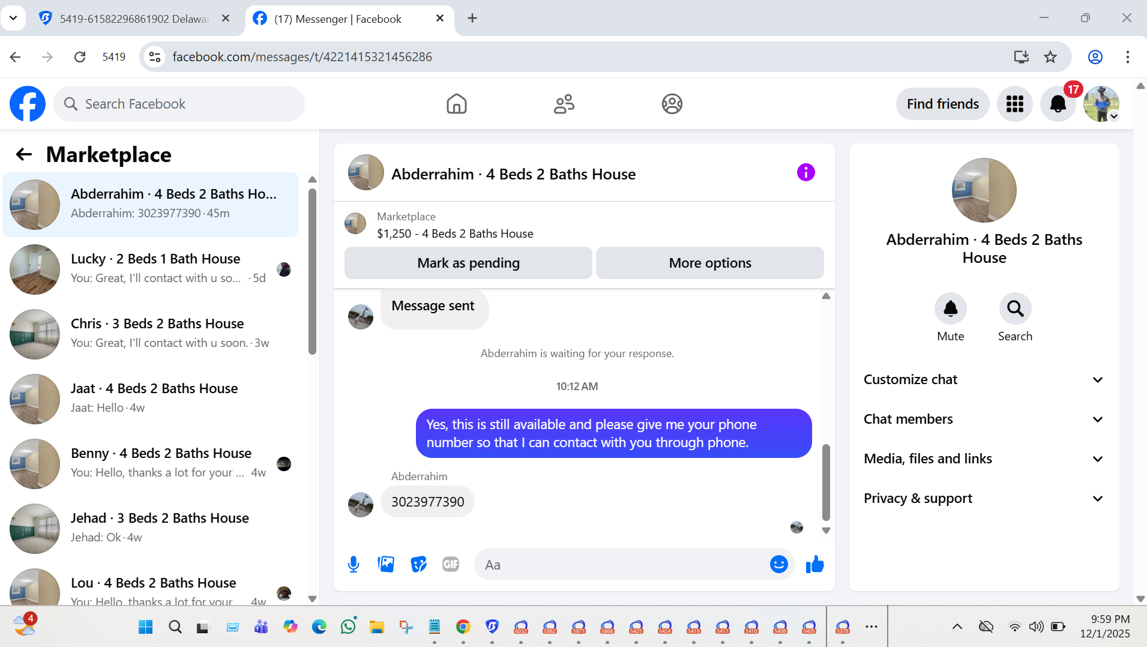Search in conversation with the magnifier icon
Screen dimensions: 1147x647
(1016, 308)
